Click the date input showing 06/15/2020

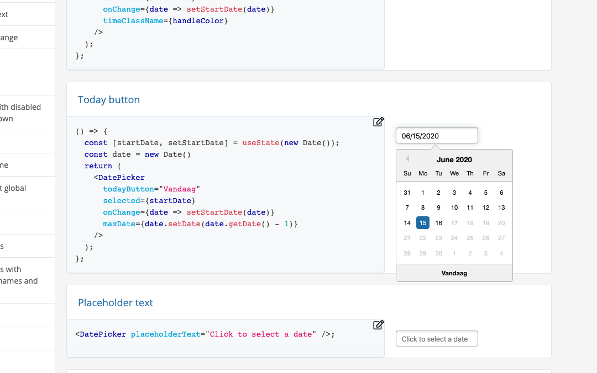pyautogui.click(x=437, y=136)
